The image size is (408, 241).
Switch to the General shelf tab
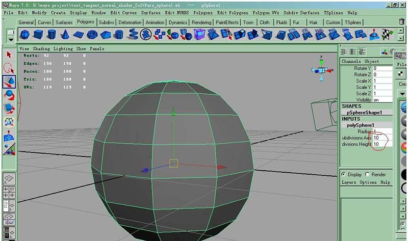click(x=26, y=22)
